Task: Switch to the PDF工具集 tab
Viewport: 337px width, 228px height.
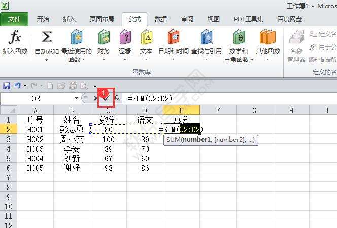Action: (x=249, y=19)
